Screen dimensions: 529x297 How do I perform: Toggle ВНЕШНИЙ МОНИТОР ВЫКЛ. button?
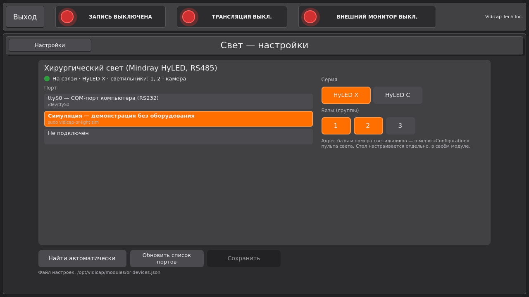point(367,17)
